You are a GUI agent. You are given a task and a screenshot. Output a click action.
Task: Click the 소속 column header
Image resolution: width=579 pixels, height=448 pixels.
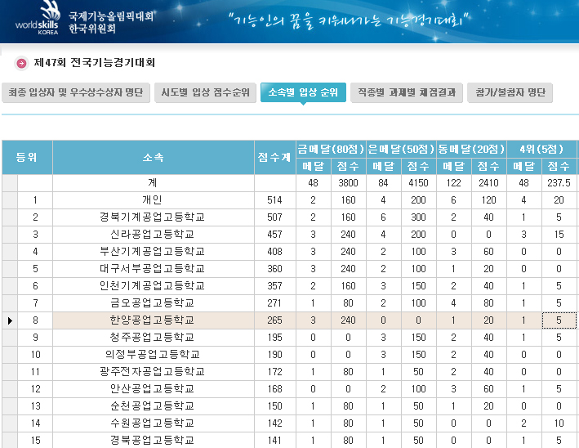coord(153,157)
